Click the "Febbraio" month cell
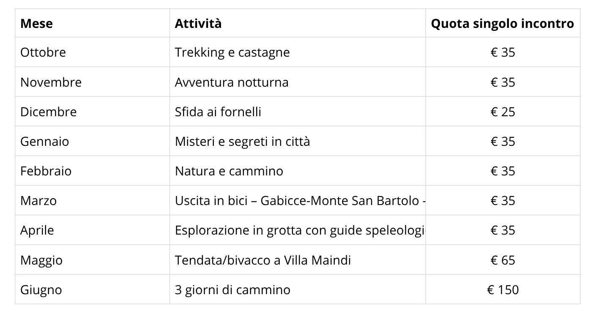 tap(46, 171)
